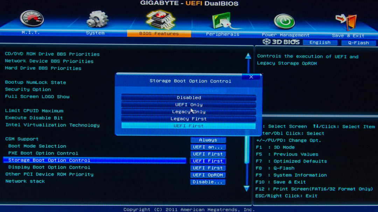Open Network stack Disable value
This screenshot has height=212, width=378.
point(208,182)
